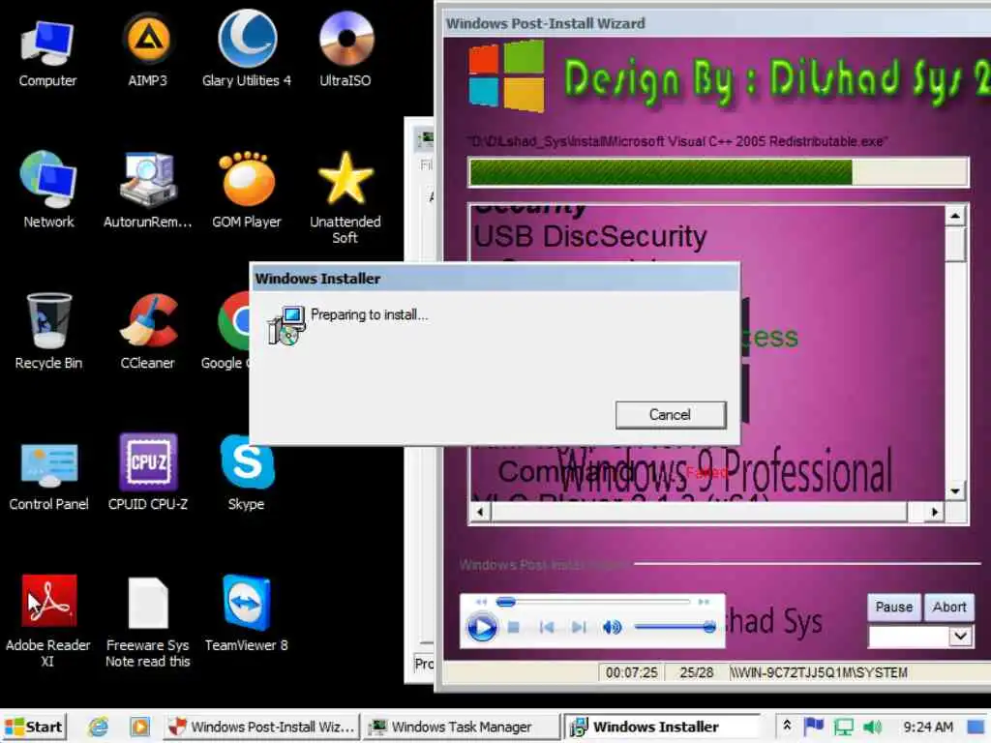Open media player quick launch icon
This screenshot has width=991, height=743.
[x=140, y=728]
